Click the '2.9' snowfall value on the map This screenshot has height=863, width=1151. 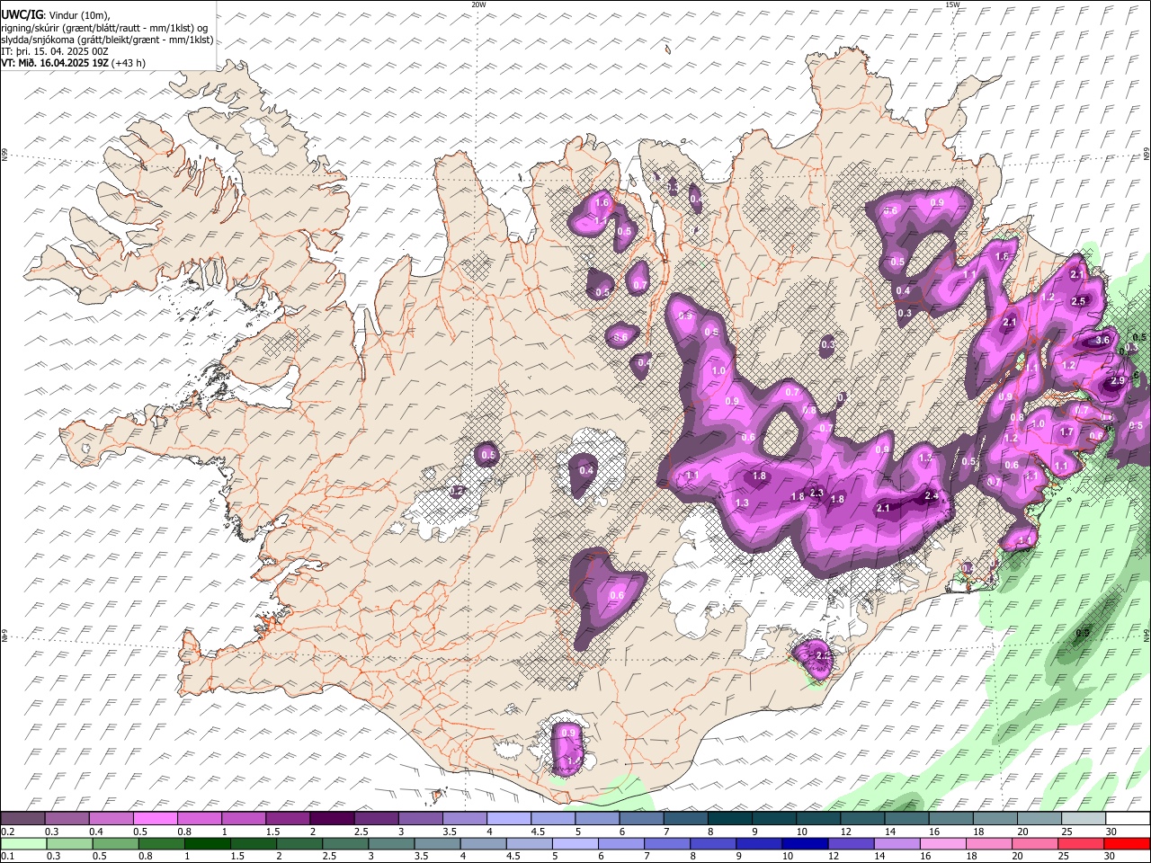pyautogui.click(x=1118, y=381)
